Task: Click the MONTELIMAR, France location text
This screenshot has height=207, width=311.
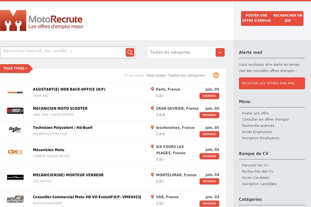Action: (176, 175)
